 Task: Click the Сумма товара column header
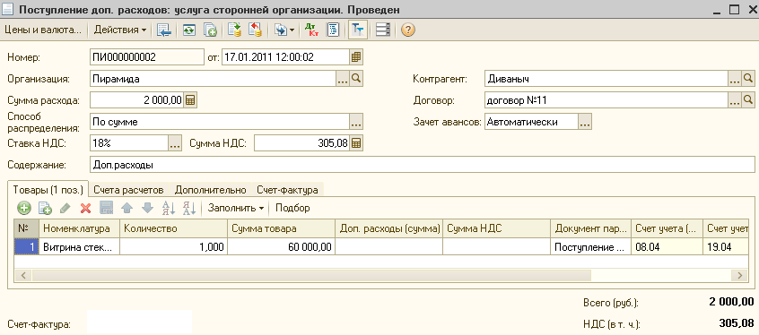[281, 229]
